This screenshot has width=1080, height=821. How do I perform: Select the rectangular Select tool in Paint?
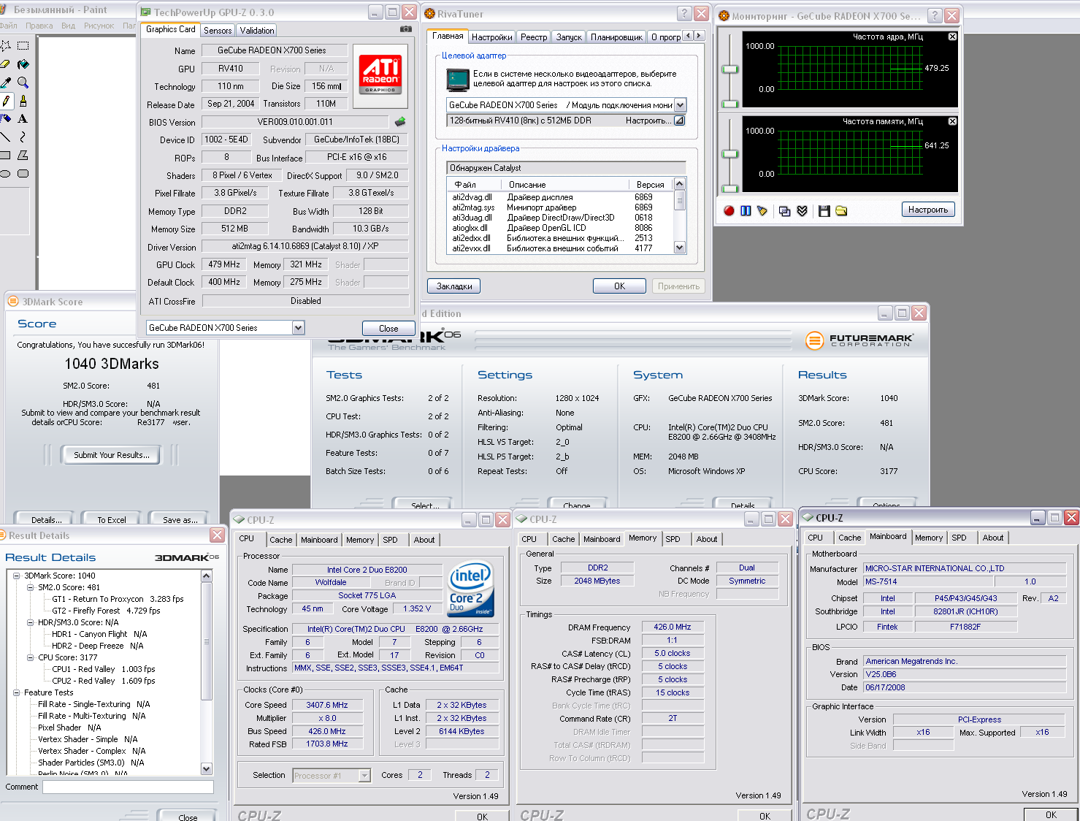23,45
